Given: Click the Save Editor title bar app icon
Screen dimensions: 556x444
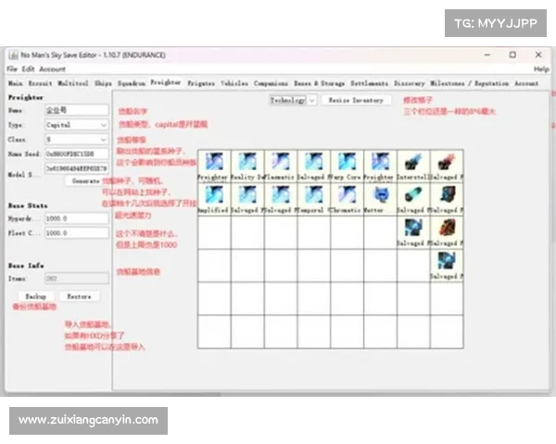Looking at the screenshot, I should pos(14,55).
